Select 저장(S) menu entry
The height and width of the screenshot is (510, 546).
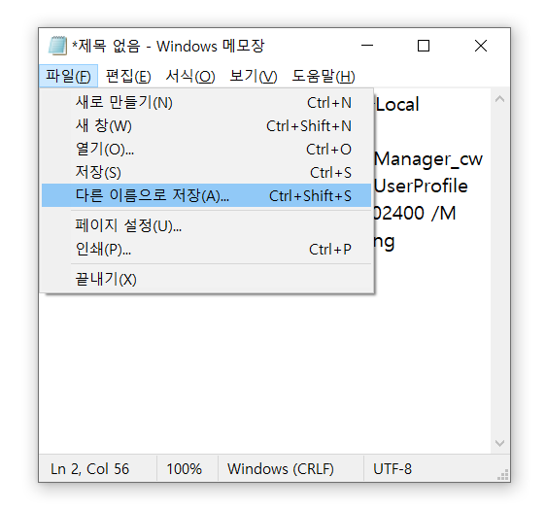[x=207, y=172]
